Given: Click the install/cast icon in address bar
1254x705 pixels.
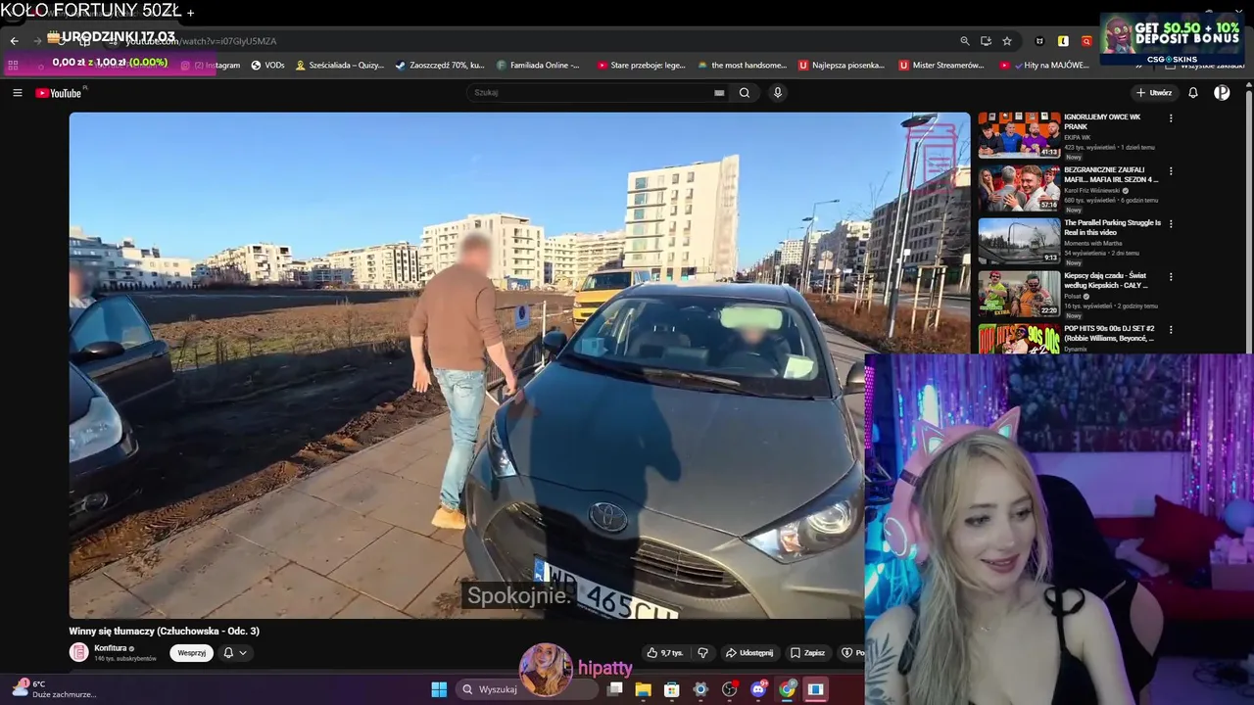Looking at the screenshot, I should 986,41.
